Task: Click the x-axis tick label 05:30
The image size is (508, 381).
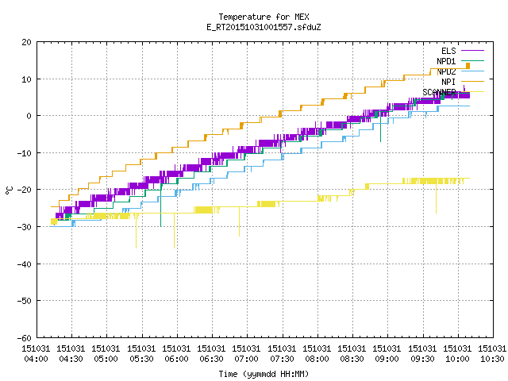Action: (141, 359)
